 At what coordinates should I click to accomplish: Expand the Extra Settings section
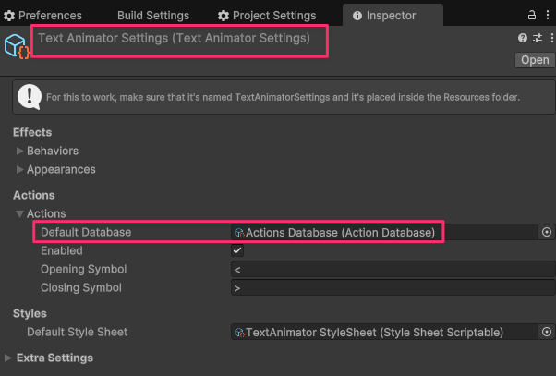[9, 358]
